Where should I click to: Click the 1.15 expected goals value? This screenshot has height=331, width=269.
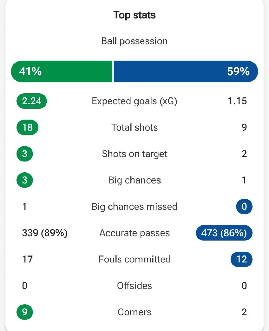coord(237,101)
